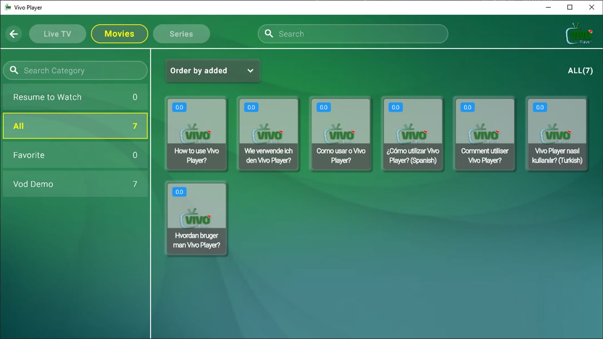The image size is (603, 339).
Task: Select the All category showing 7 items
Action: tap(75, 126)
